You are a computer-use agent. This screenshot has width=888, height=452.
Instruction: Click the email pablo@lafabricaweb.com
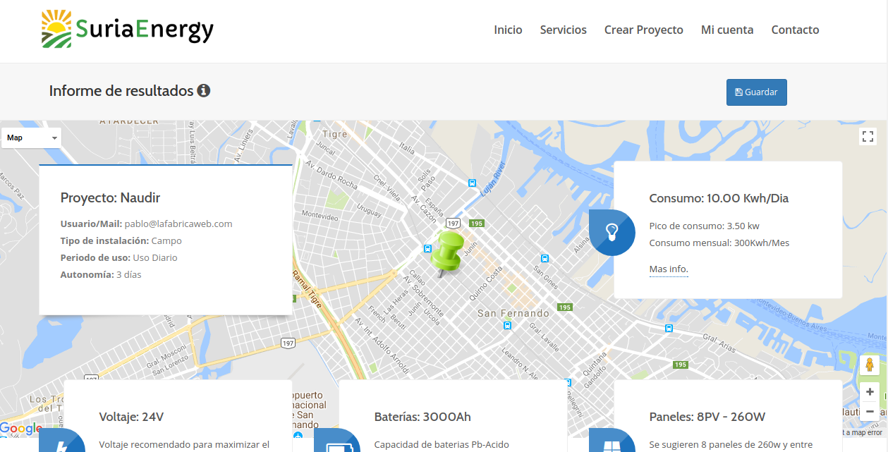tap(178, 224)
